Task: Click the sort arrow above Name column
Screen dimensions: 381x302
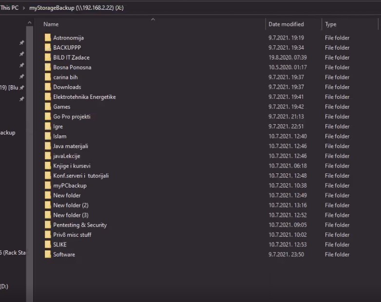Action: pos(153,19)
